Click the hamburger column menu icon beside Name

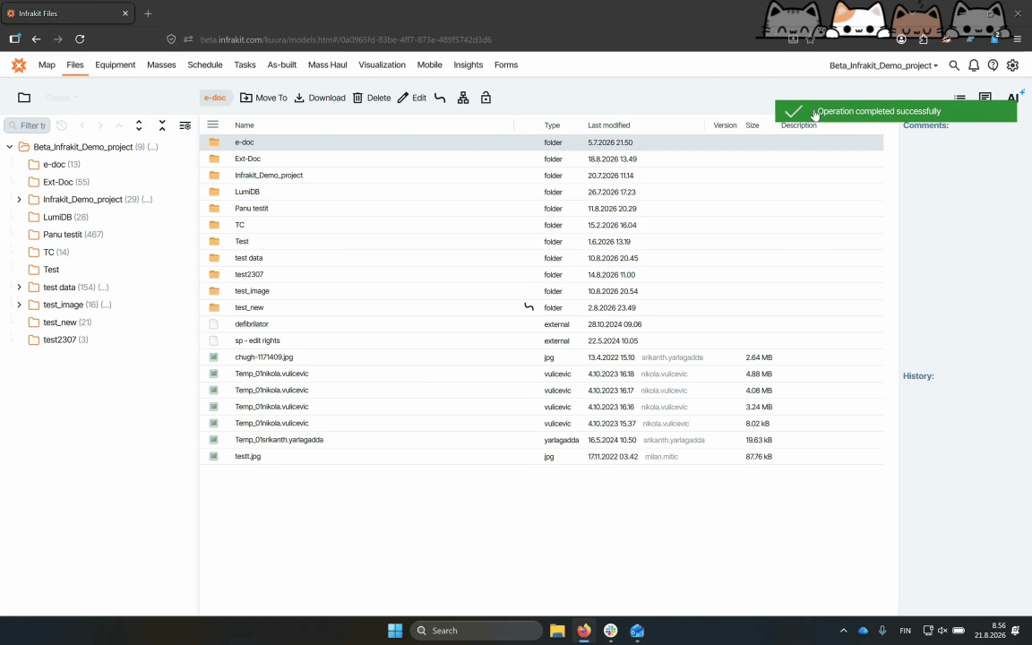[212, 125]
